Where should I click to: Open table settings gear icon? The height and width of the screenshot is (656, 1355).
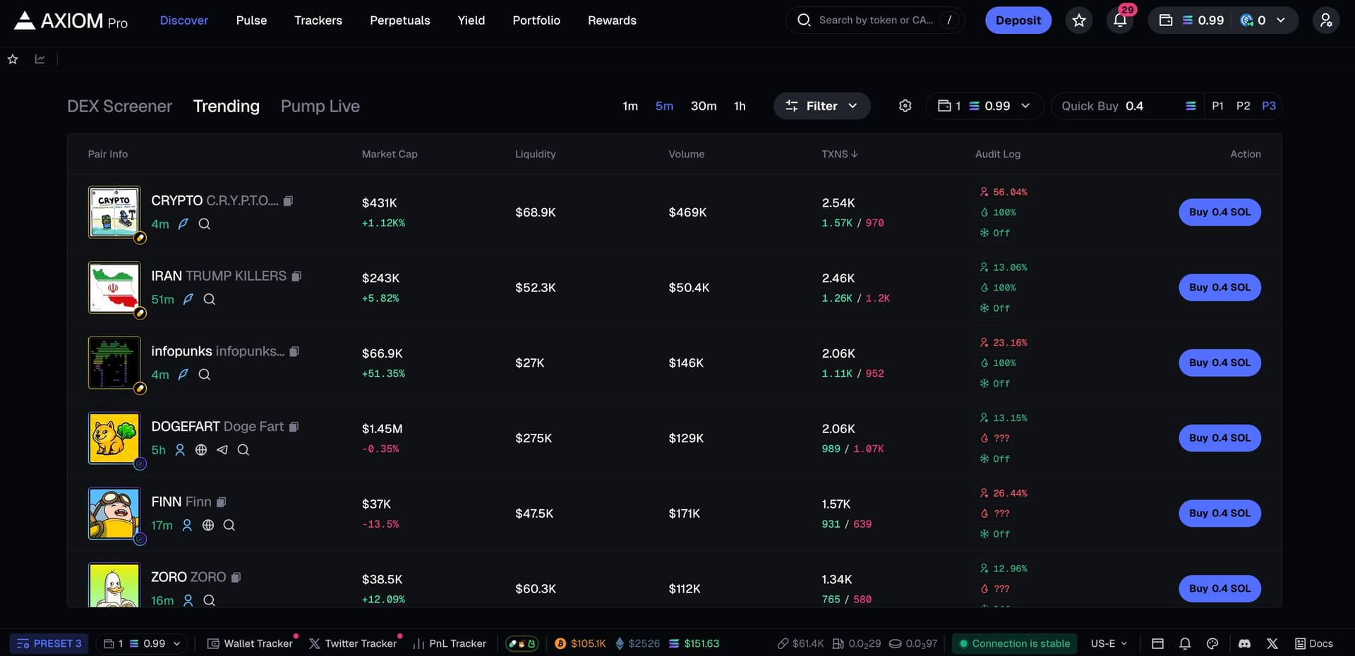(x=905, y=106)
